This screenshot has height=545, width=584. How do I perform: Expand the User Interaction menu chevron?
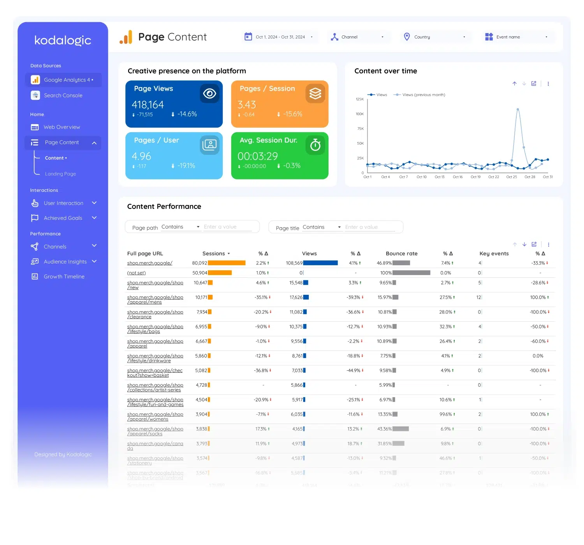pos(94,203)
